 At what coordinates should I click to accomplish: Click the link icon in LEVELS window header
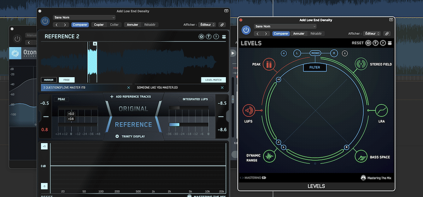(387, 34)
